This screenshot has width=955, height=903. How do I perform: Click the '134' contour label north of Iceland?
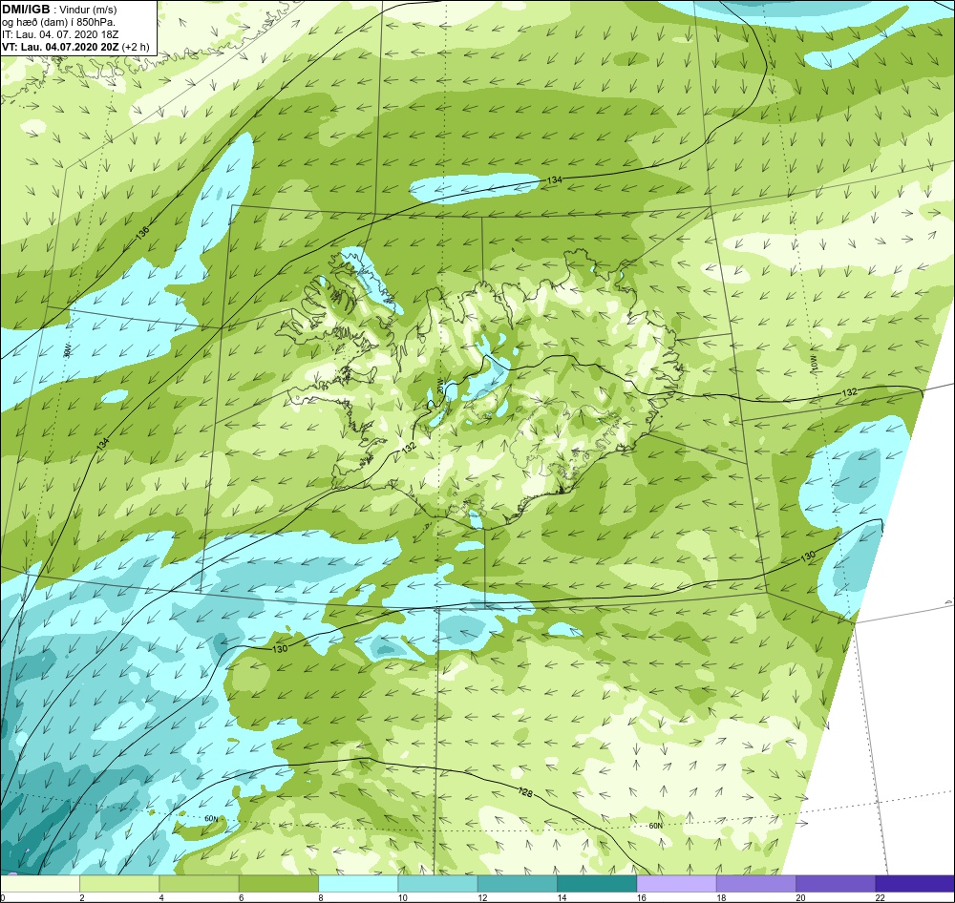coord(554,180)
